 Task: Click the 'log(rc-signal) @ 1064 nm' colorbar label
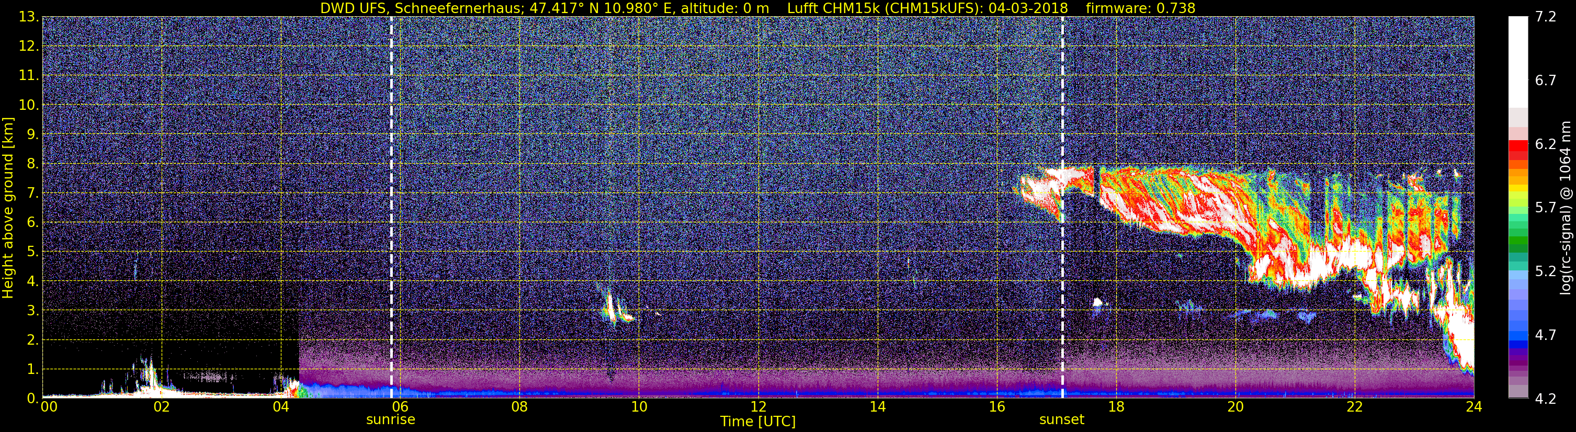1566,208
